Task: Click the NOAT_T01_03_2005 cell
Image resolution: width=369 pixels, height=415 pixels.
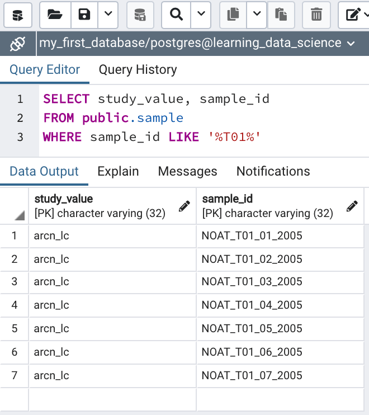Action: pyautogui.click(x=252, y=282)
